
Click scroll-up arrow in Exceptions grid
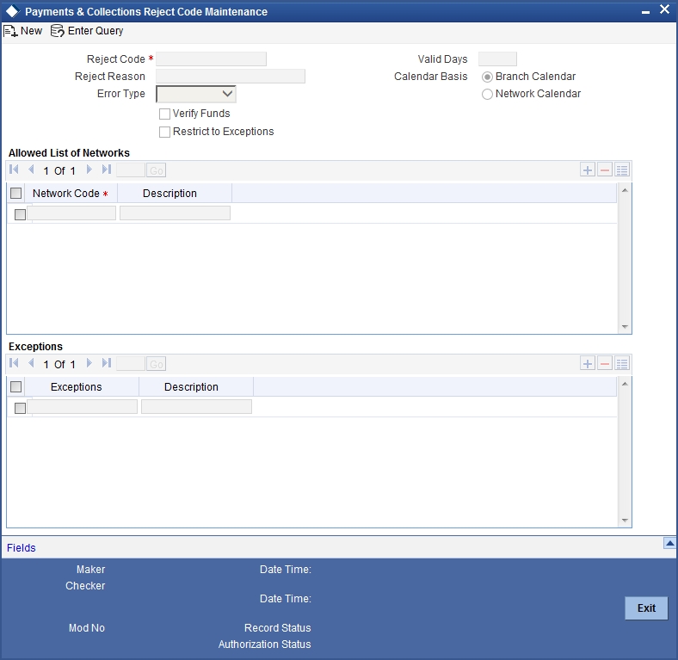coord(625,384)
